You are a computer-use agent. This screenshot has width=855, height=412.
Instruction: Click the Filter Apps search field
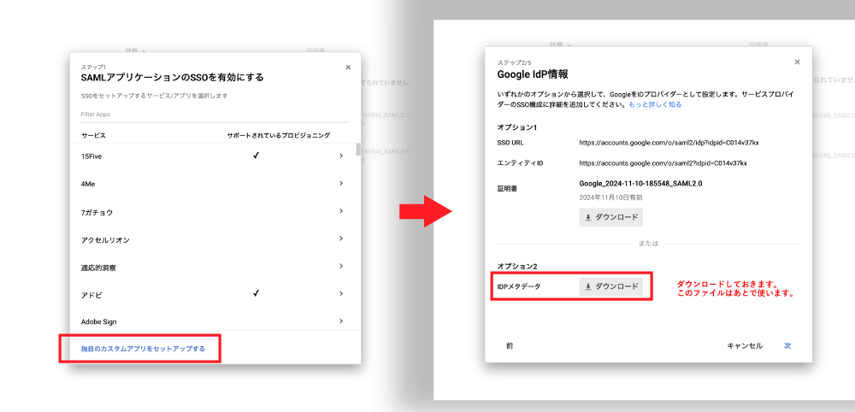click(x=215, y=115)
